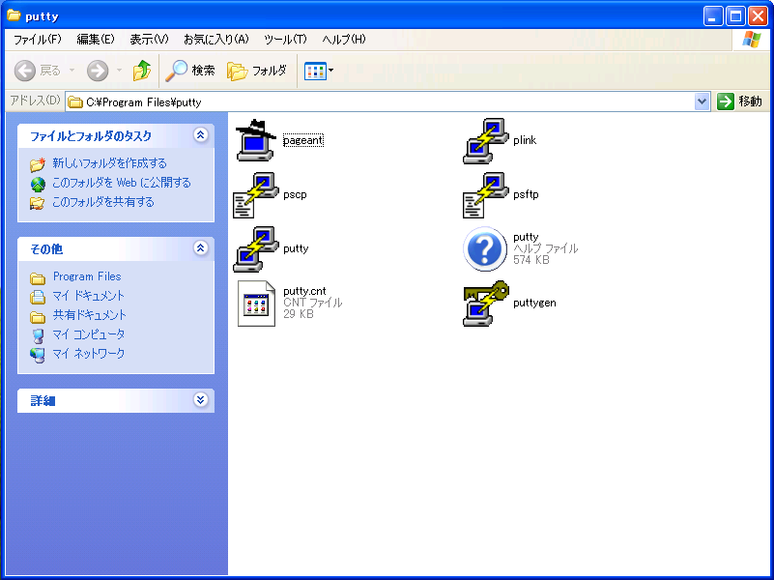Expand the address bar dropdown list
The image size is (774, 580).
pos(702,101)
